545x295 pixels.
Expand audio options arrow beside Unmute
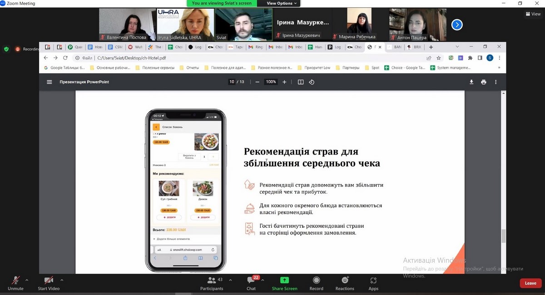point(27,280)
